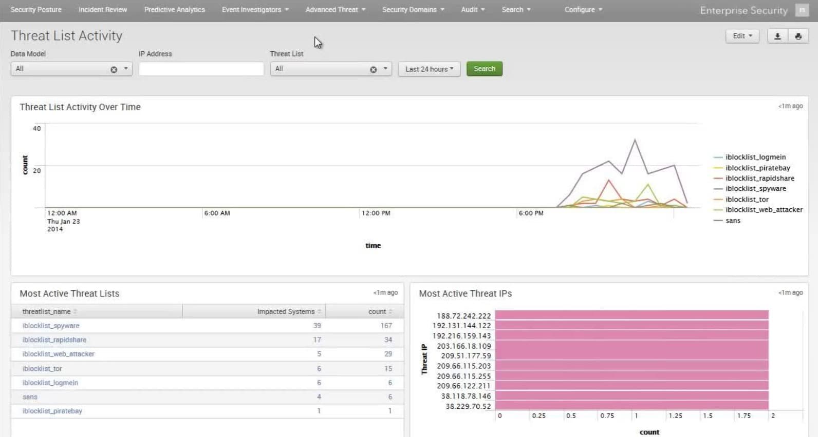Image resolution: width=818 pixels, height=437 pixels.
Task: Open the Data Model dropdown arrow
Action: 126,69
